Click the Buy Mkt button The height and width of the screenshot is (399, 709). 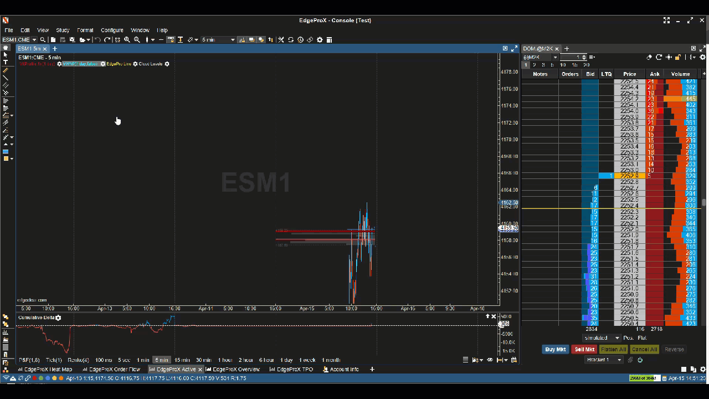click(556, 349)
